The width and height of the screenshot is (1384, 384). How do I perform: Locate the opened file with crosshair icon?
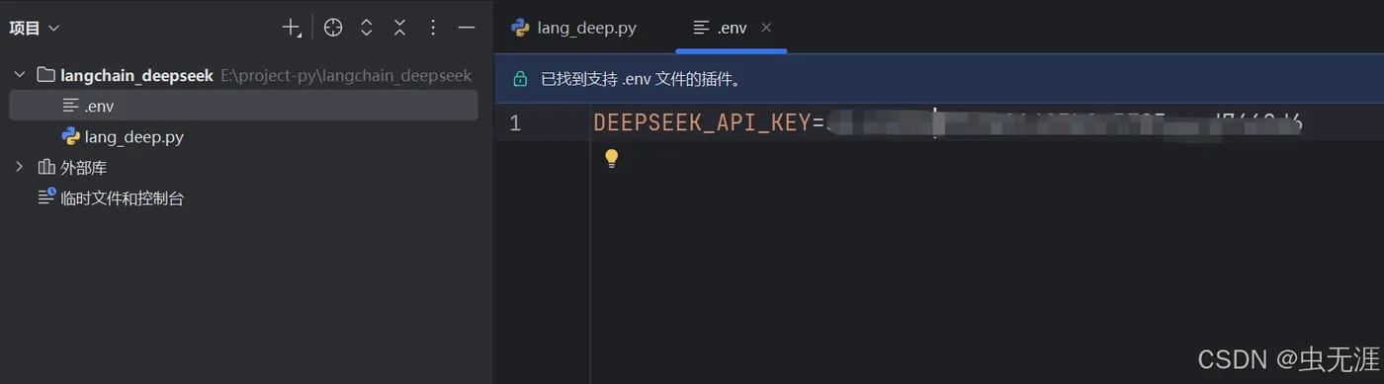333,28
